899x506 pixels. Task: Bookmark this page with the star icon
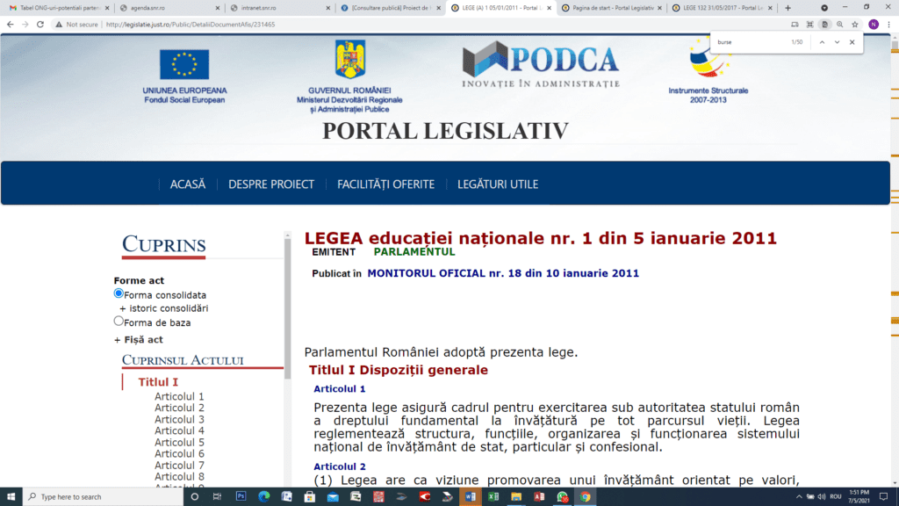[x=855, y=25]
